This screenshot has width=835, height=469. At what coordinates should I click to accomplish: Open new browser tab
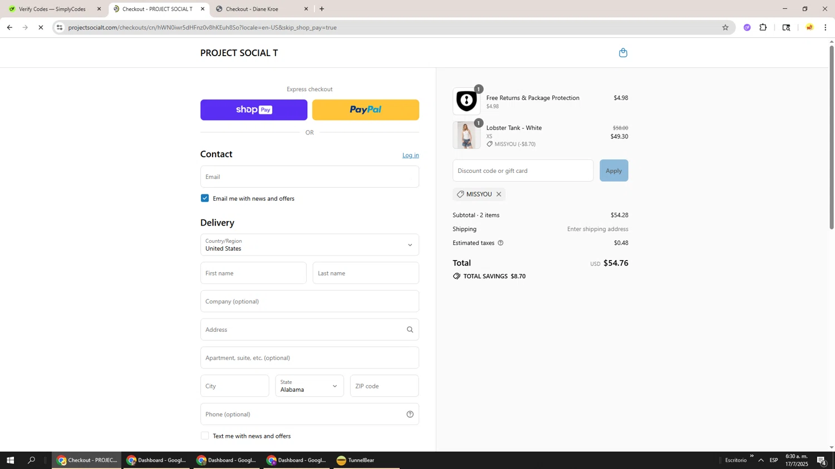click(322, 9)
